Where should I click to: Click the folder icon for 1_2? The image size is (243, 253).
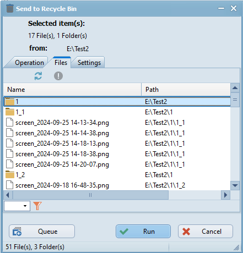coord(10,174)
